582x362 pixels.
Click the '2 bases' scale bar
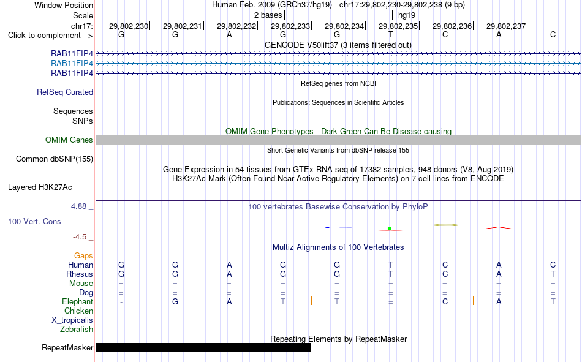338,15
